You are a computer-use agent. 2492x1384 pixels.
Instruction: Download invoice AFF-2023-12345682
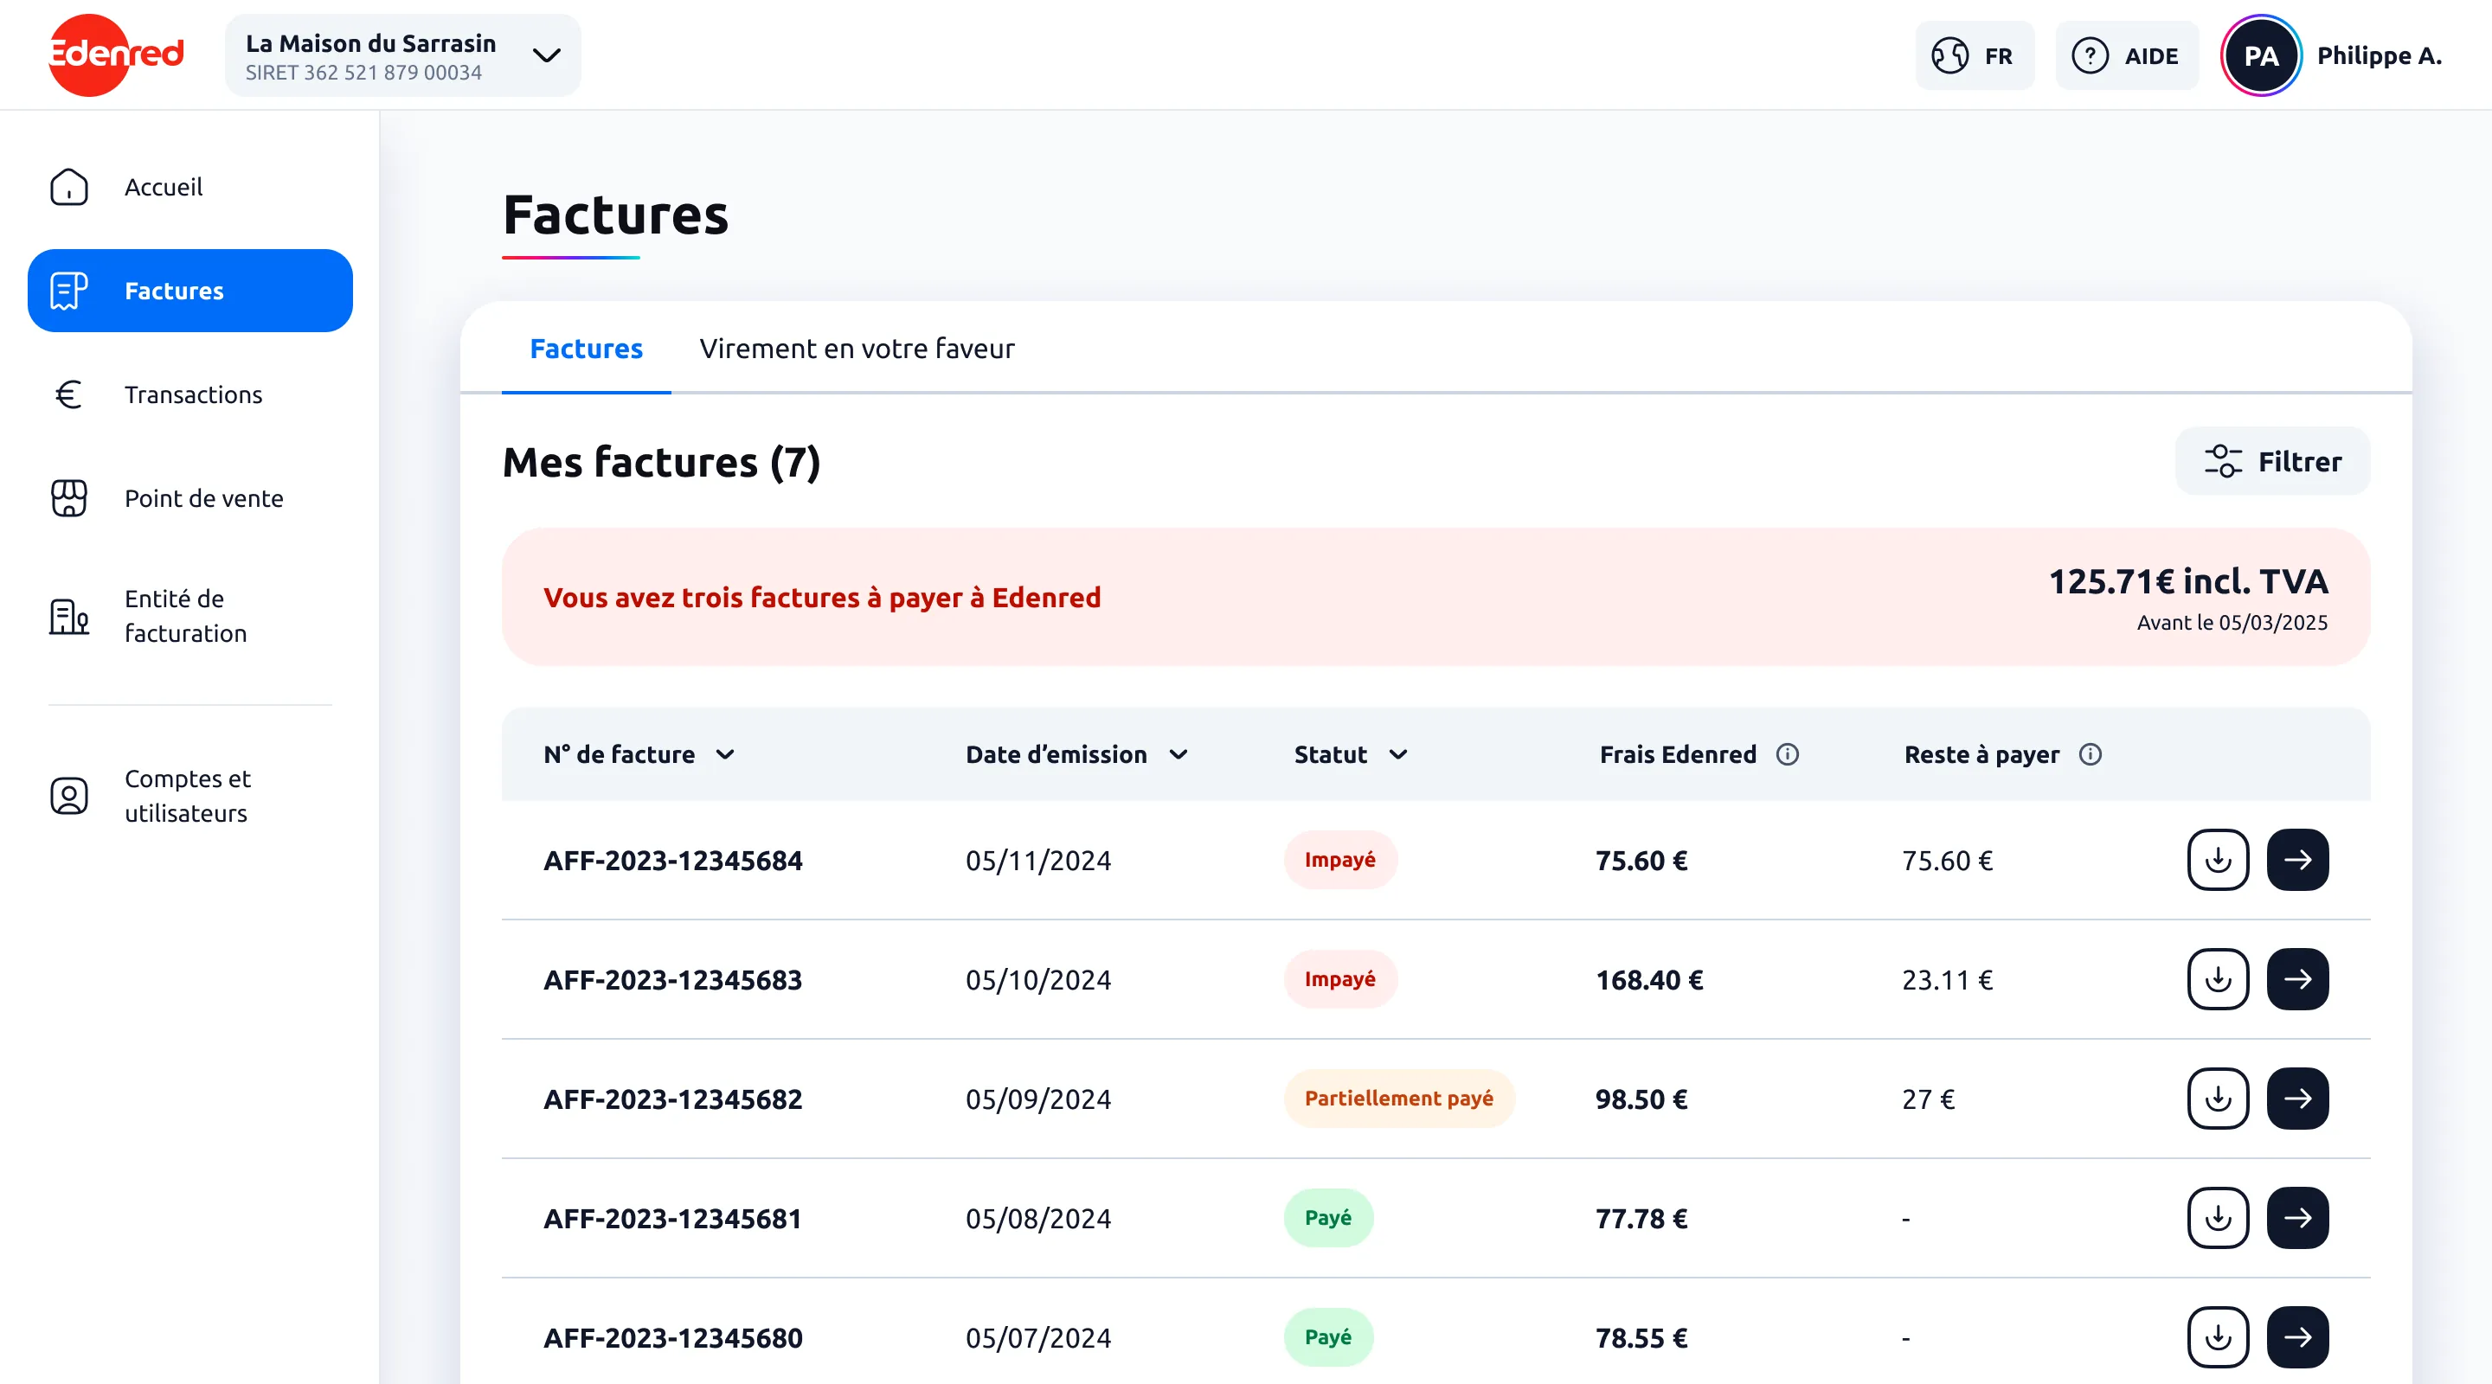pos(2217,1099)
